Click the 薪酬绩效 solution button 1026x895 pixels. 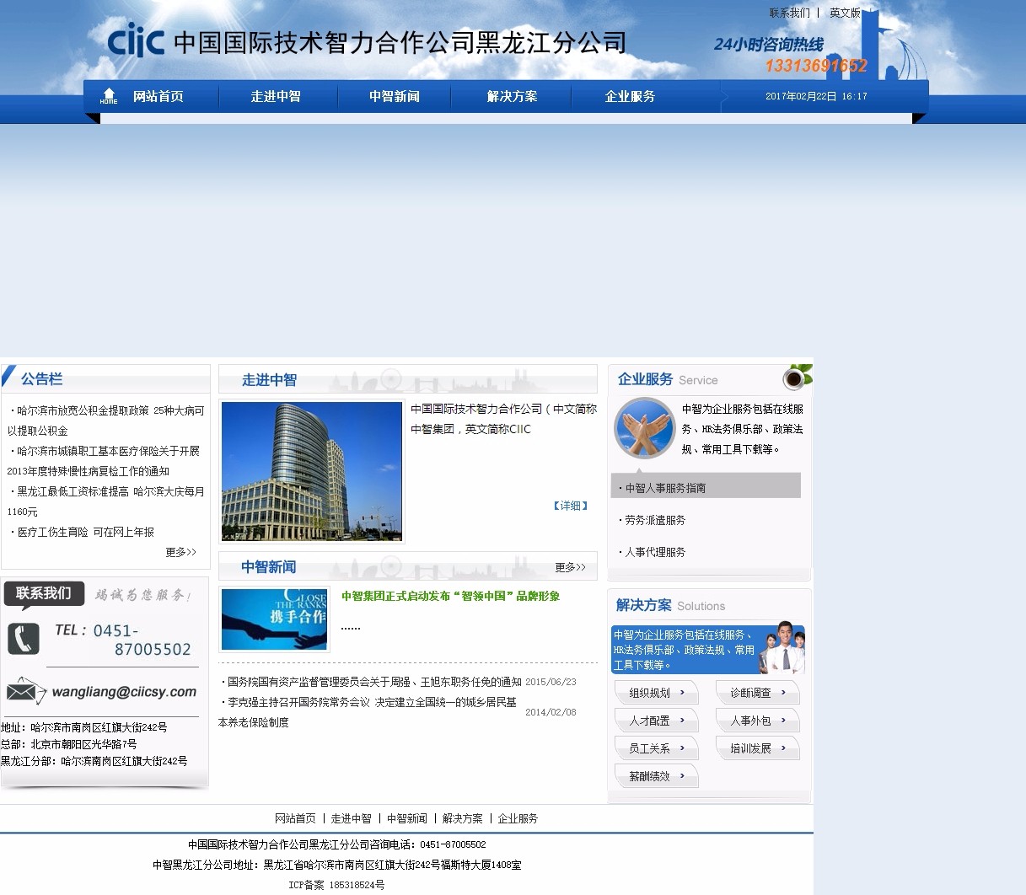[x=656, y=776]
